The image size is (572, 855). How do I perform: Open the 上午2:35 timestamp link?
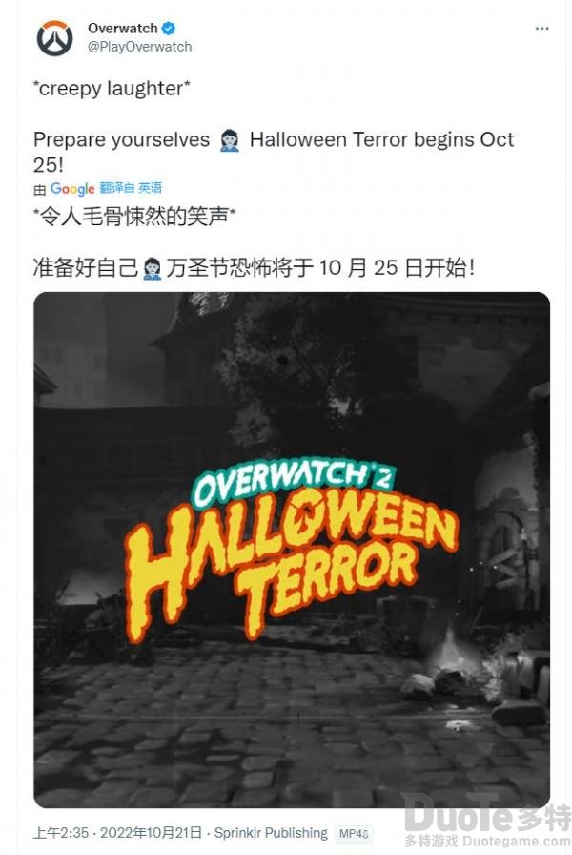coord(60,833)
